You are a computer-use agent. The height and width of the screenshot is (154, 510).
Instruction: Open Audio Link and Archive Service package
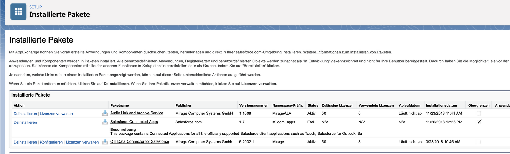click(137, 113)
